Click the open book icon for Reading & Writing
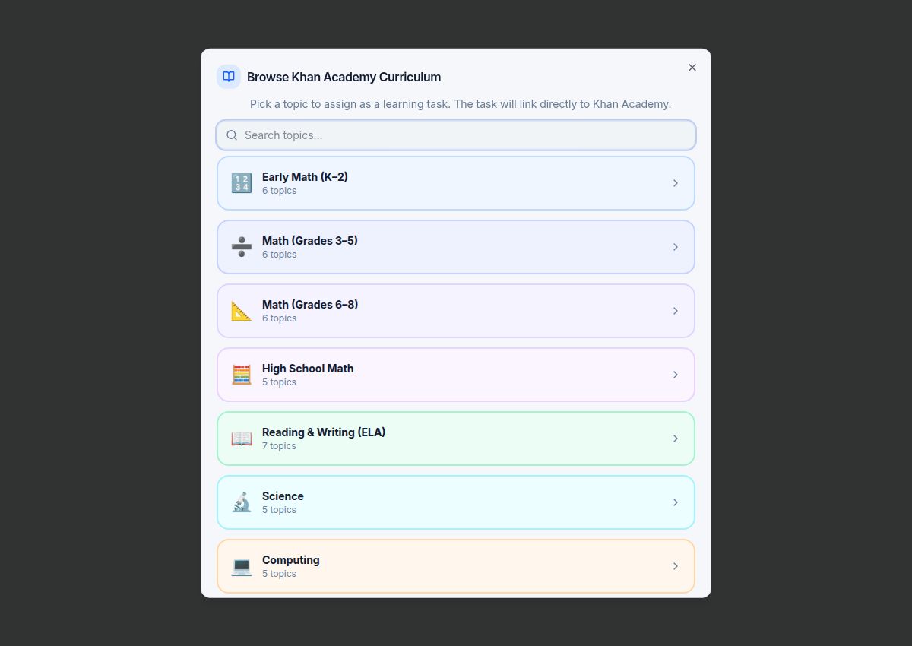This screenshot has width=912, height=646. pyautogui.click(x=242, y=439)
